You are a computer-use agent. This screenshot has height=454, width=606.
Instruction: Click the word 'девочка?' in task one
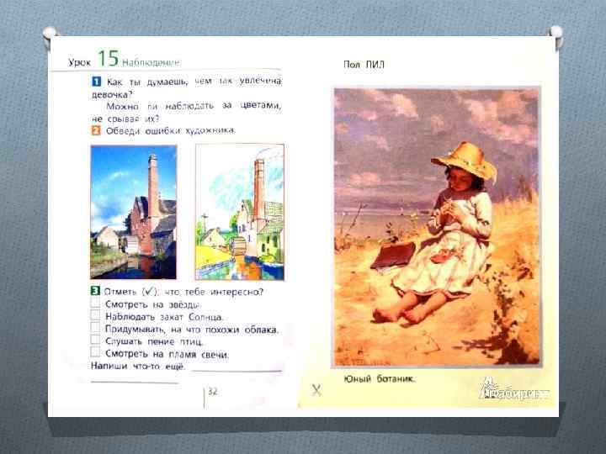[112, 94]
